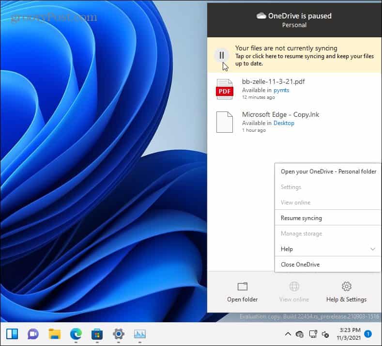Click the greyed View online globe button
382x346 pixels.
[x=294, y=292]
